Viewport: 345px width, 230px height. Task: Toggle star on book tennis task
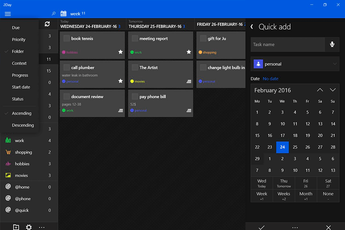click(121, 52)
